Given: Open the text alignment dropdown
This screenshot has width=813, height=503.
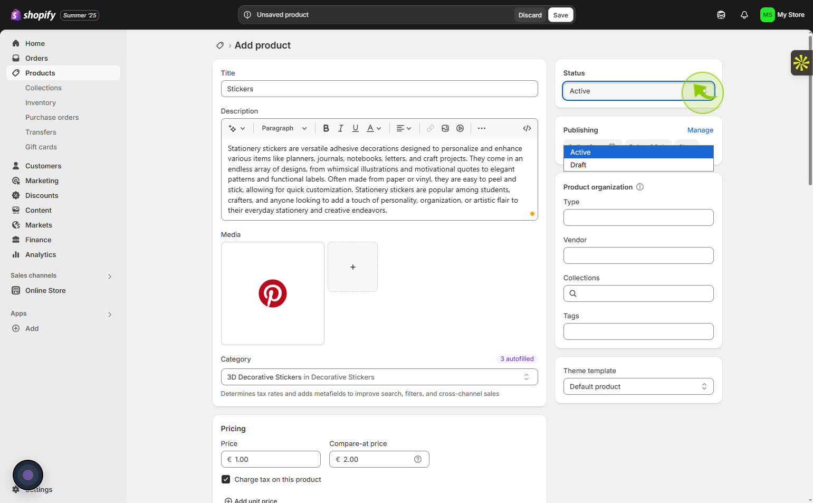Looking at the screenshot, I should coord(404,128).
